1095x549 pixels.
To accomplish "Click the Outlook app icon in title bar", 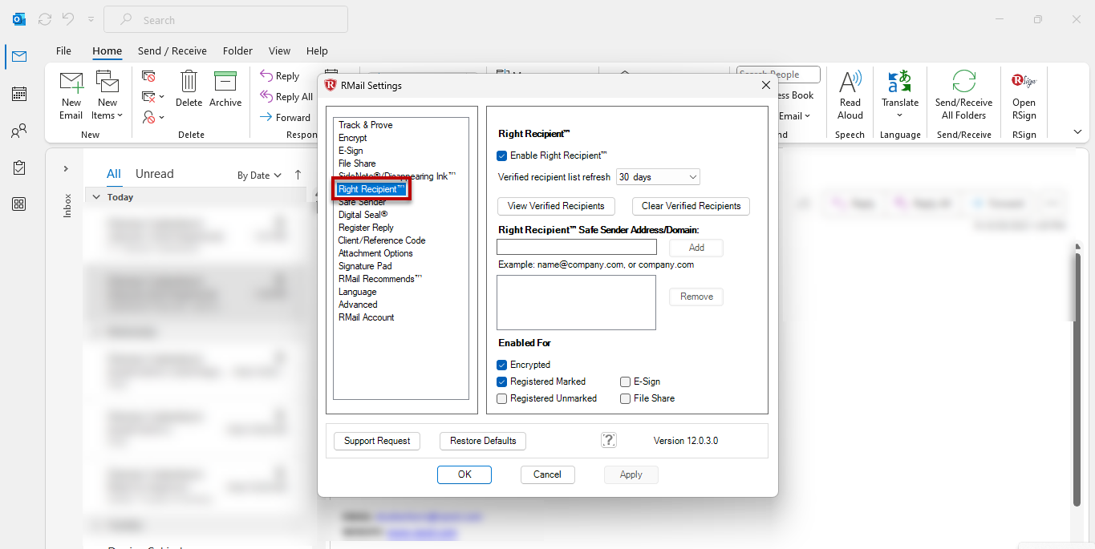I will click(x=18, y=19).
